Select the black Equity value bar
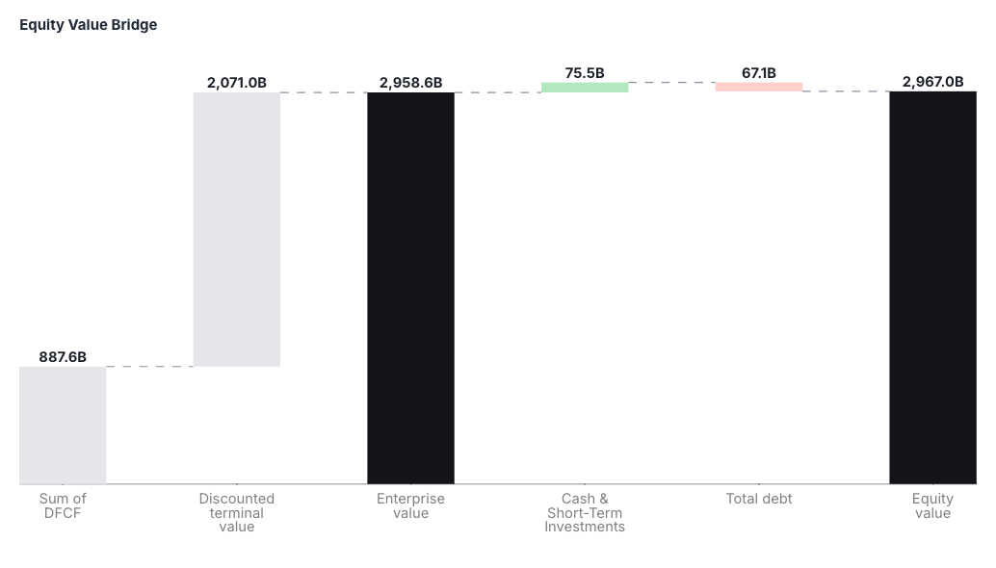 (933, 288)
